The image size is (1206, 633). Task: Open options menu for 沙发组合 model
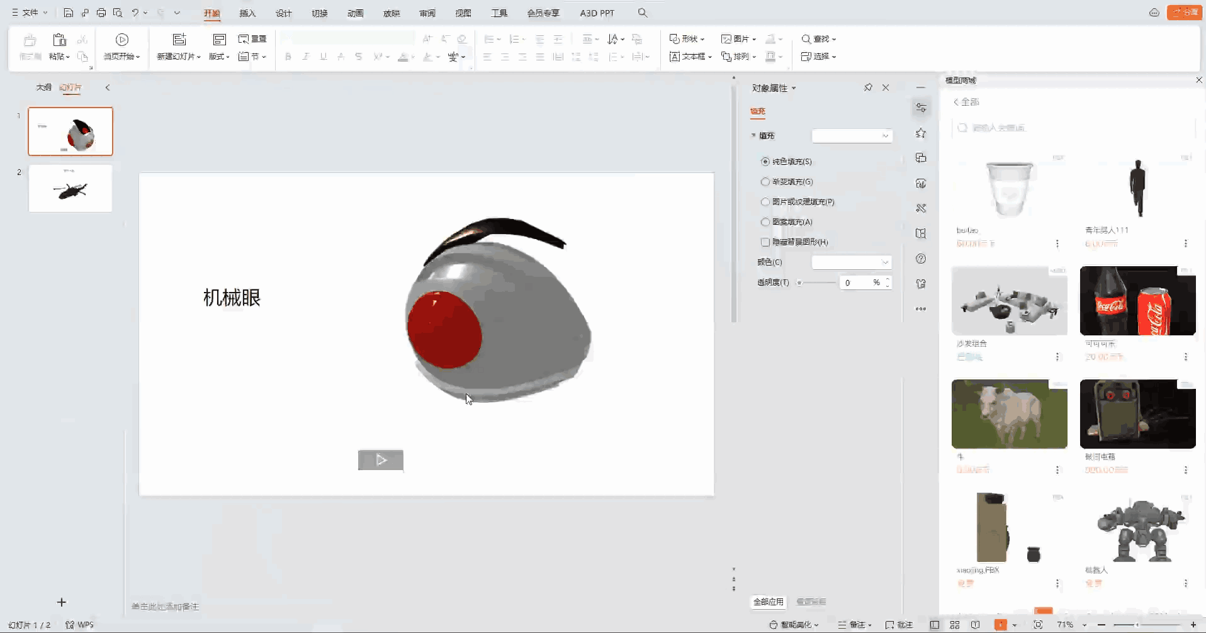coord(1057,357)
